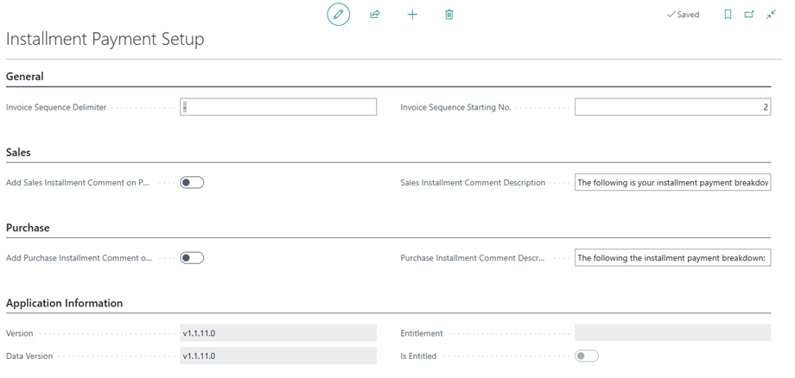795x378 pixels.
Task: Collapse the Application Information section header
Action: (65, 303)
